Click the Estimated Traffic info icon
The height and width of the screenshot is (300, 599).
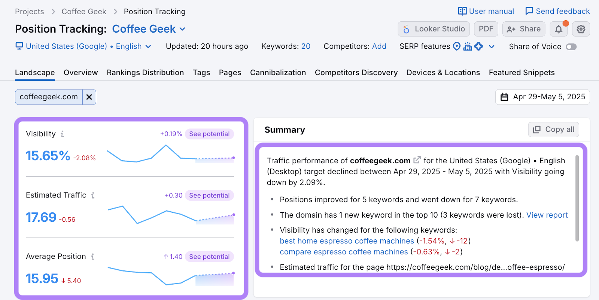(x=93, y=195)
